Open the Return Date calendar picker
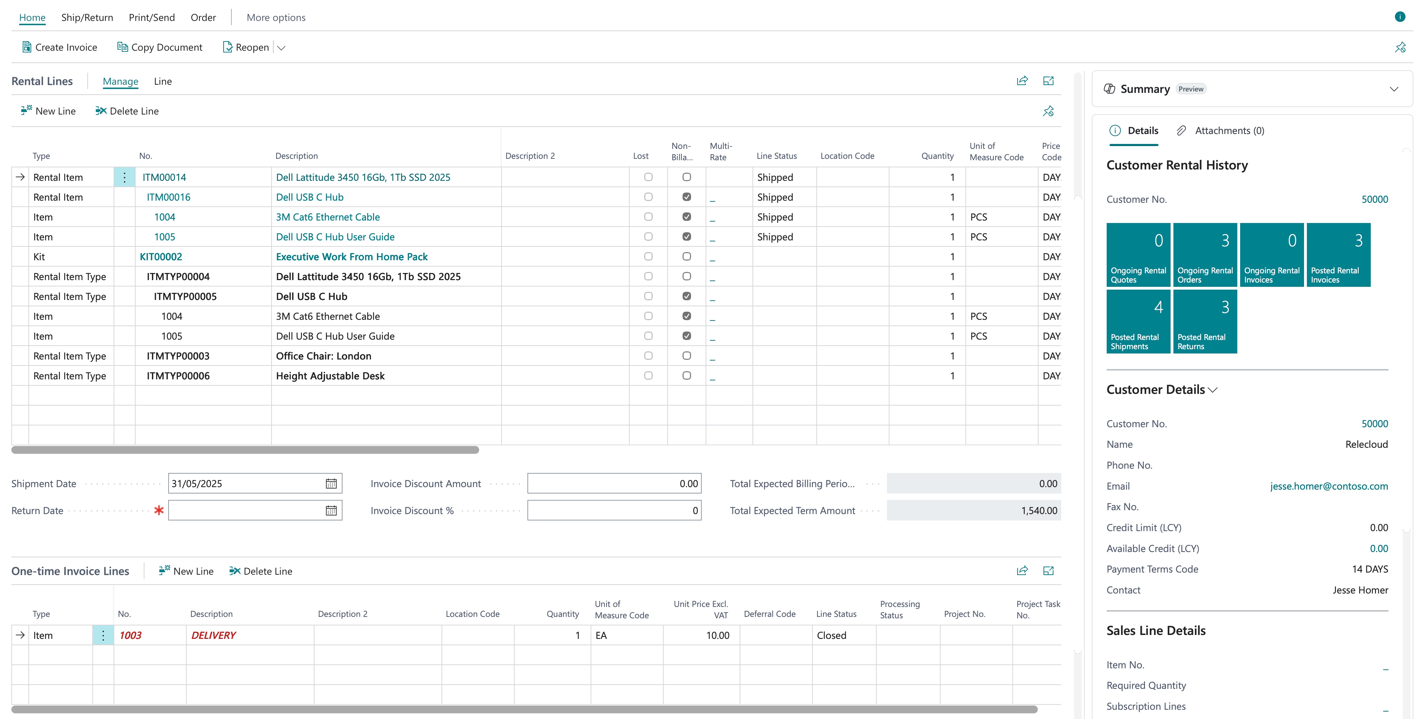 (x=331, y=511)
